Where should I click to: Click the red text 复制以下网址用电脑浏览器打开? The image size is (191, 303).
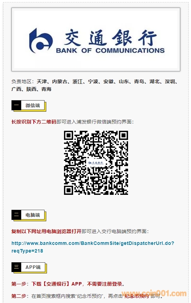(x=46, y=231)
